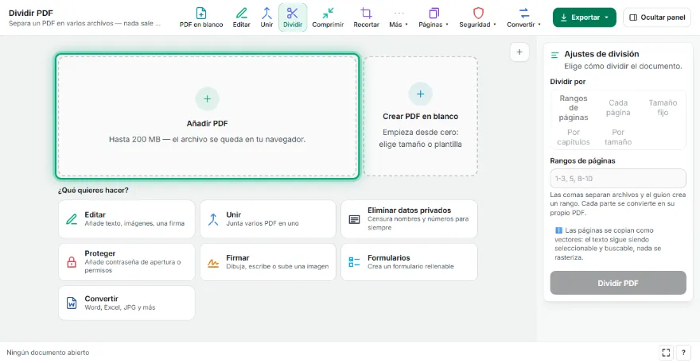Click the ¿Qué quieres hacer? heading
This screenshot has width=700, height=363.
click(93, 190)
